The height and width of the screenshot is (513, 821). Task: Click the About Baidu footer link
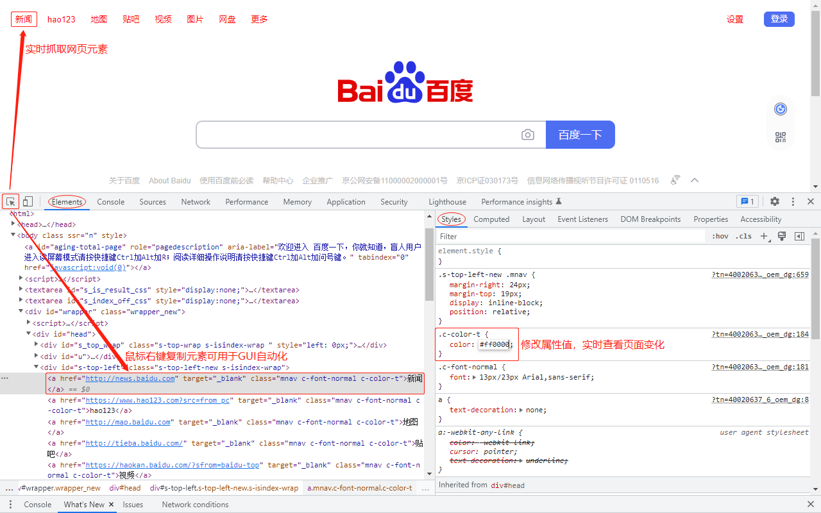click(170, 181)
